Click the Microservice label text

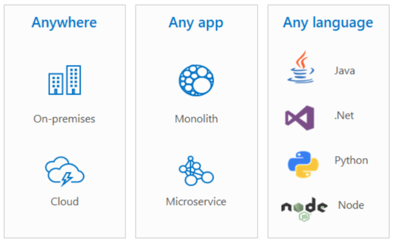click(196, 201)
